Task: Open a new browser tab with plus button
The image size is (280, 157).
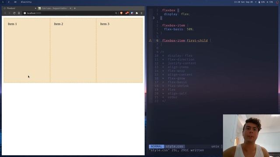Action: tap(75, 8)
